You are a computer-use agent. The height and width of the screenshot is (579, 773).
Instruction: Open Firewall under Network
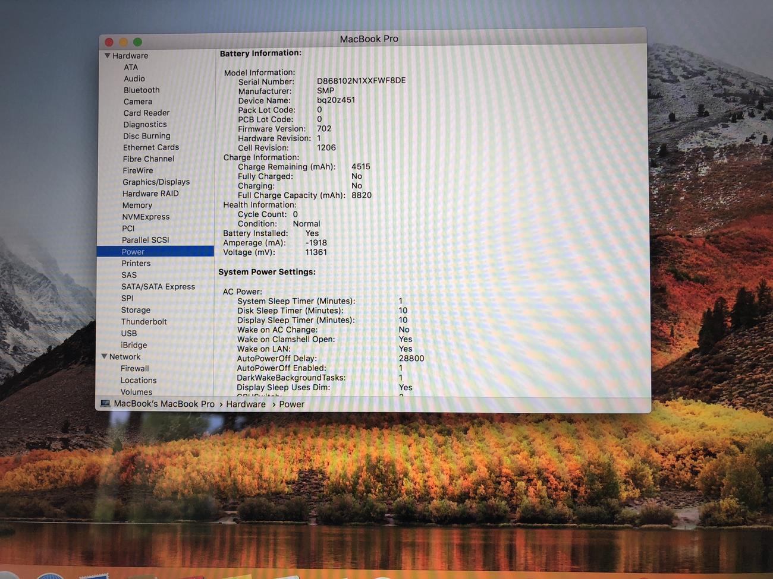(134, 369)
